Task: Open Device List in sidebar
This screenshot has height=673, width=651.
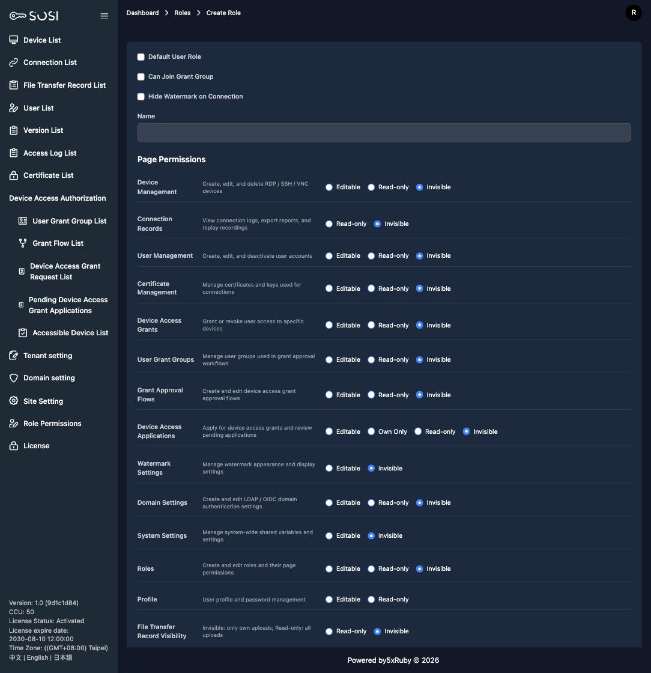Action: coord(42,40)
